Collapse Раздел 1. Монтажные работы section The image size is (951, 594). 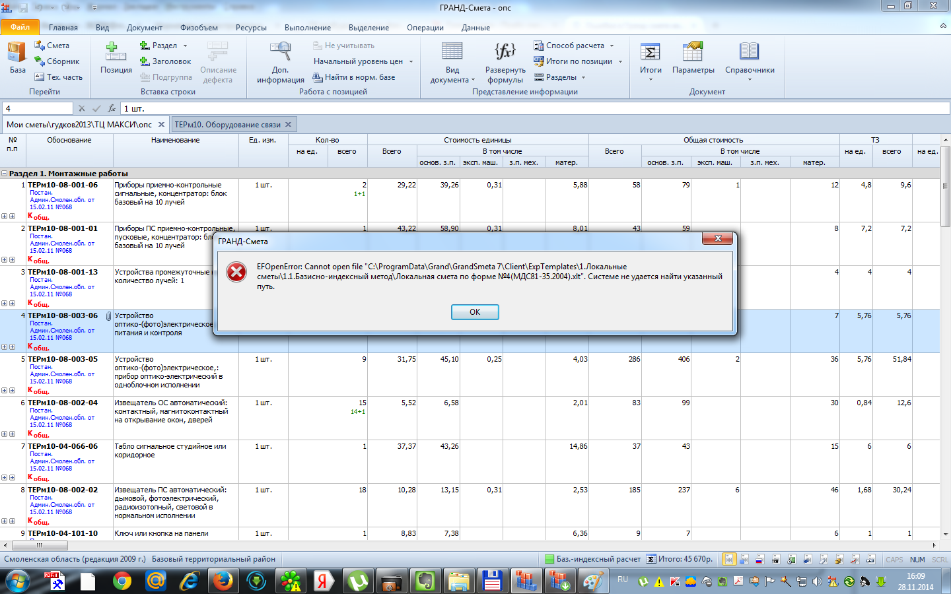coord(5,174)
